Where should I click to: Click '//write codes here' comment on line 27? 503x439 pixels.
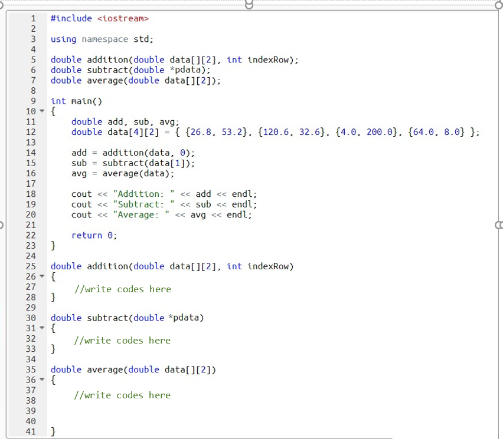pos(123,289)
